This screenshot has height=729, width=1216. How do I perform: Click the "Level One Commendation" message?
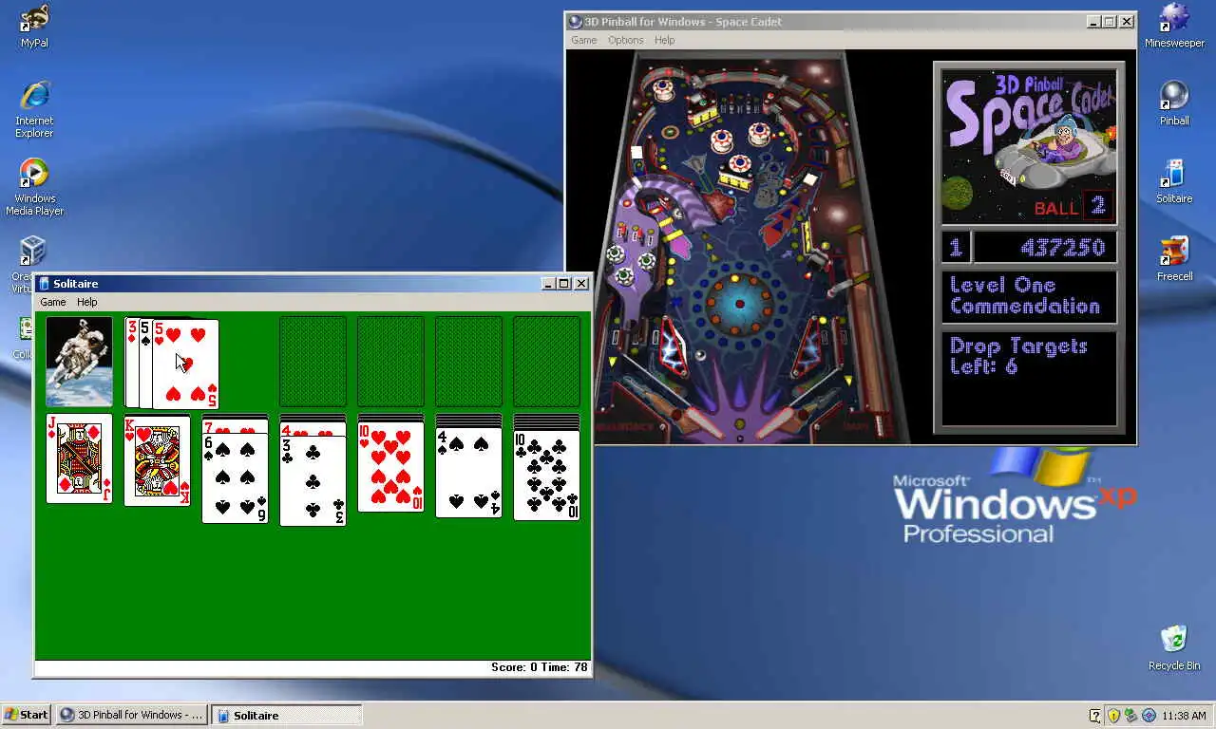click(x=1025, y=295)
